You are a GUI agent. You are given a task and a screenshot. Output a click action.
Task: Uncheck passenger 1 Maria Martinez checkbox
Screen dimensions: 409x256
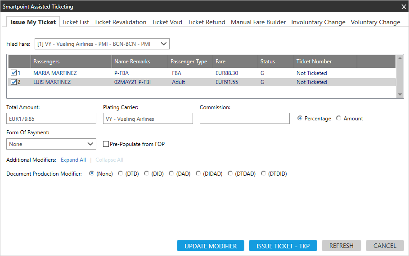[14, 73]
